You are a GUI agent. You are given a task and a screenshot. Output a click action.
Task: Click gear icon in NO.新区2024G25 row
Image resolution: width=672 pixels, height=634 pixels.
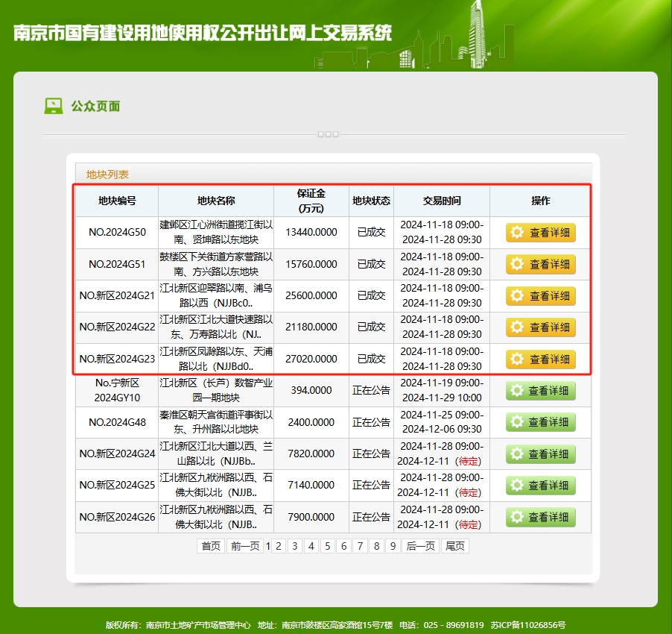[516, 486]
